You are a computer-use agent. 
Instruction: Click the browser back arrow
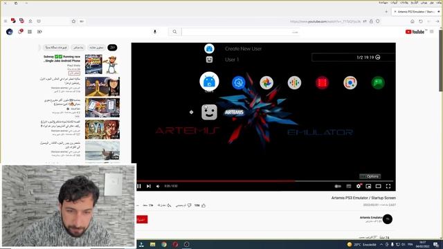[437, 21]
